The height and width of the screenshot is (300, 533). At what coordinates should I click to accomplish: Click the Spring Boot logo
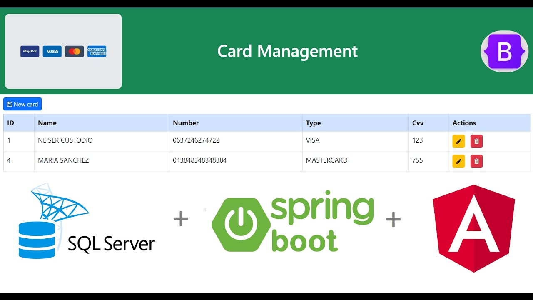(293, 221)
